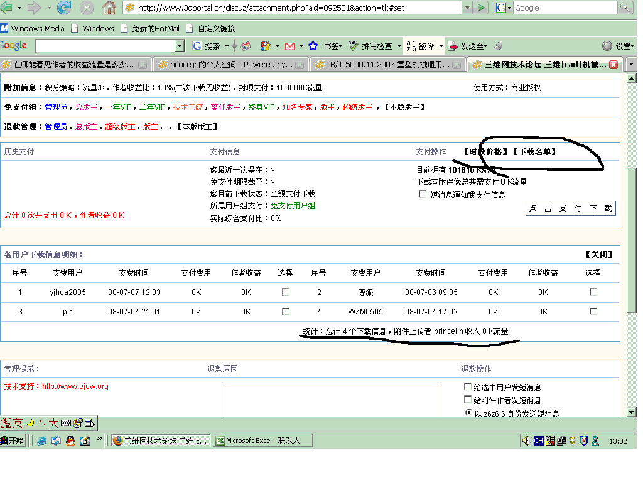The height and width of the screenshot is (482, 643).
Task: Enable 短消息通知我支付信息 checkbox
Action: 423,193
